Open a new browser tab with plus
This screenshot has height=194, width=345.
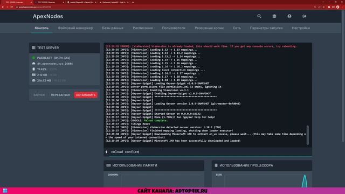pos(133,2)
